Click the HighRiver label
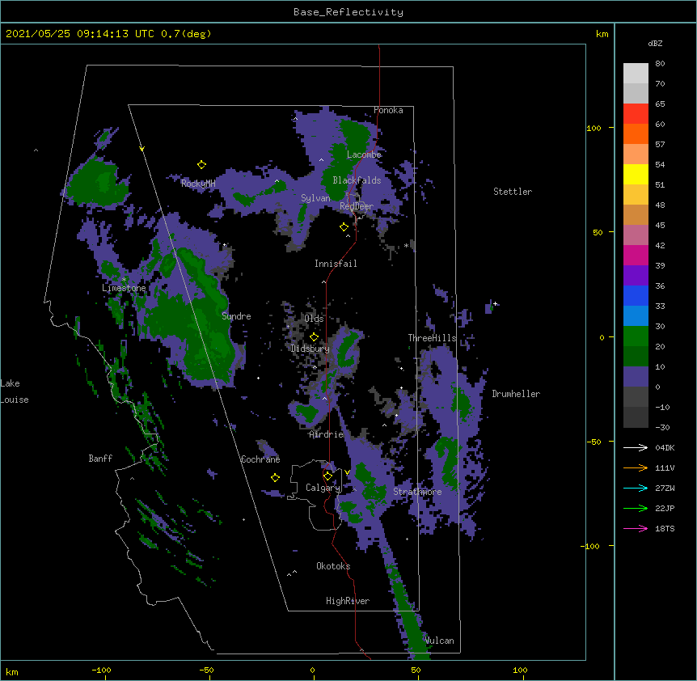 tap(348, 601)
